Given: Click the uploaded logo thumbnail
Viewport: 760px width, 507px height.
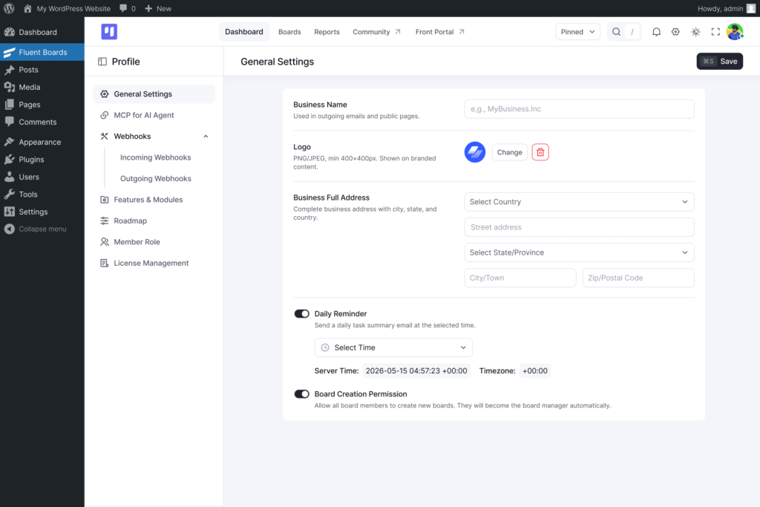Looking at the screenshot, I should point(474,152).
